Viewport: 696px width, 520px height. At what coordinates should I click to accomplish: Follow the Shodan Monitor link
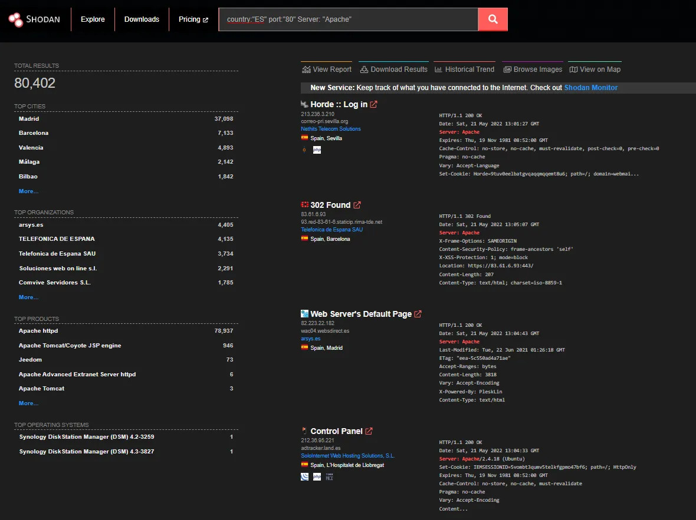pos(591,87)
